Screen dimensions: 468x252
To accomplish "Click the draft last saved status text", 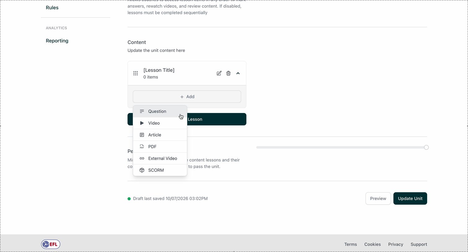I will click(x=170, y=199).
